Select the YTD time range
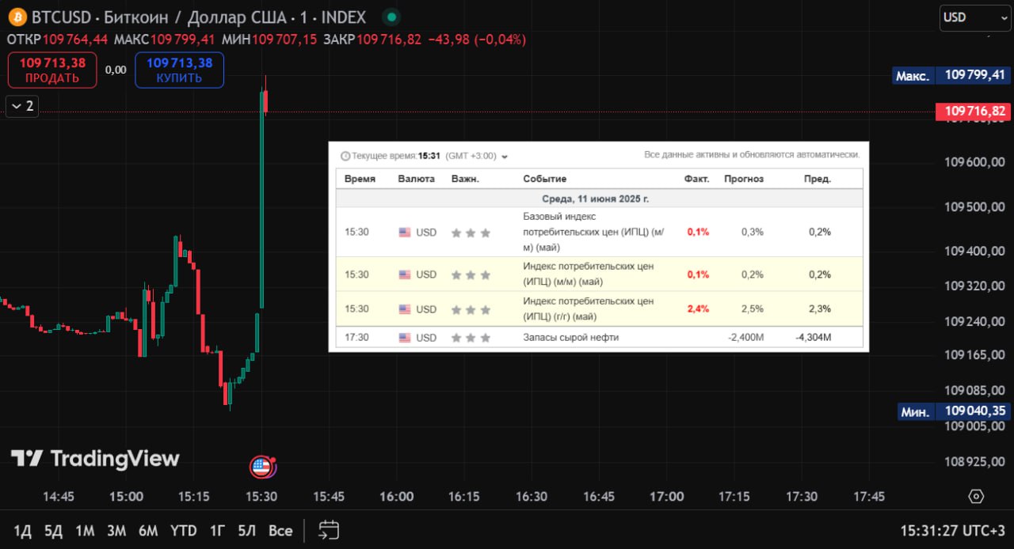 pyautogui.click(x=183, y=531)
